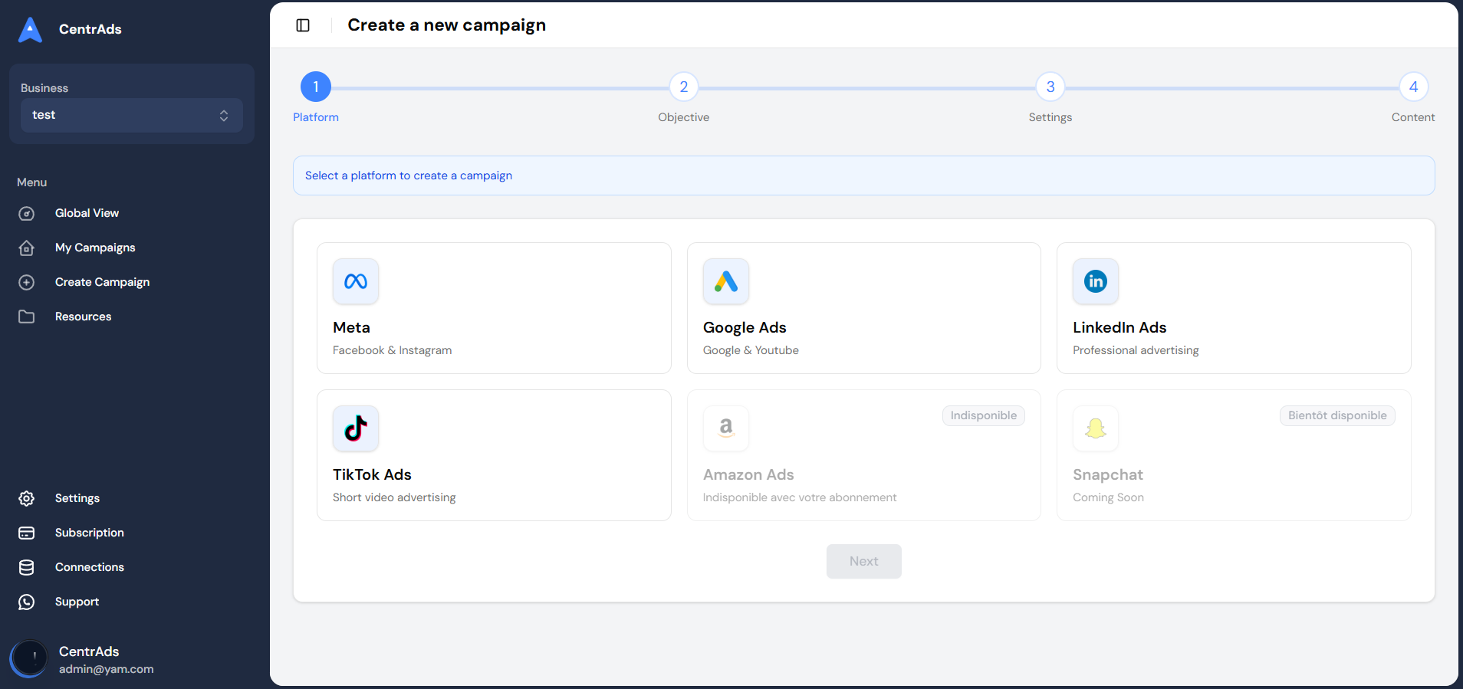Expand business list using chevron arrows
Viewport: 1463px width, 689px height.
pyautogui.click(x=224, y=115)
